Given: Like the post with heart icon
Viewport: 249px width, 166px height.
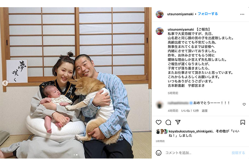Looking at the screenshot, I should point(159,122).
